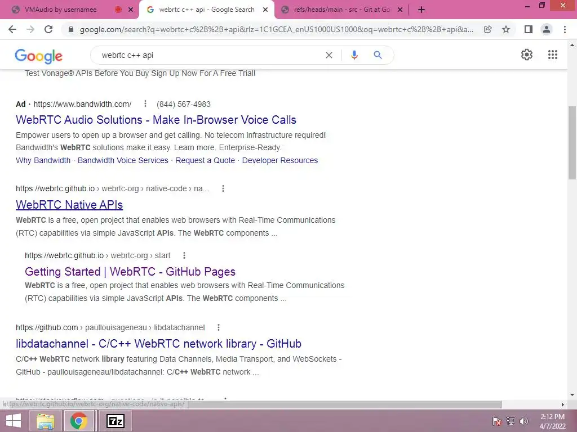
Task: Open the Windows Start menu
Action: [14, 421]
